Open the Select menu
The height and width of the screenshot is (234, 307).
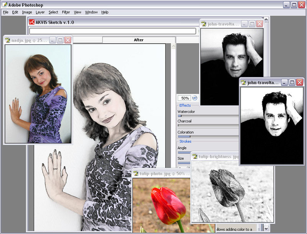53,12
